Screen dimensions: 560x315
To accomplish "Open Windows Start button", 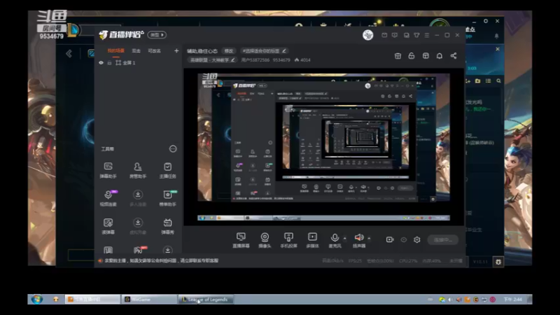I will click(37, 300).
